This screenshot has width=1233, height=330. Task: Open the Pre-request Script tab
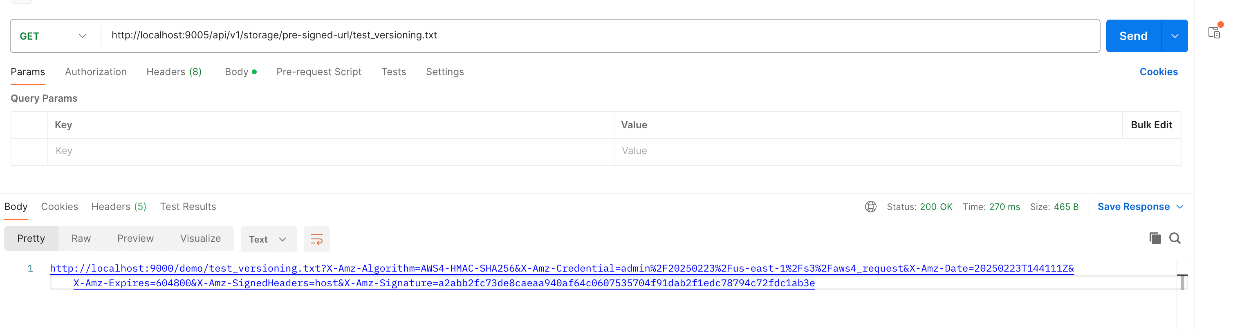click(318, 72)
